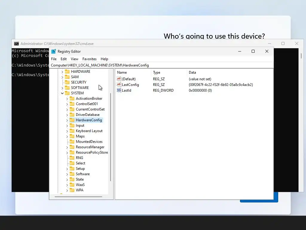Screen dimensions: 306x230
Task: Maximize the Registry Editor window
Action: click(x=253, y=51)
